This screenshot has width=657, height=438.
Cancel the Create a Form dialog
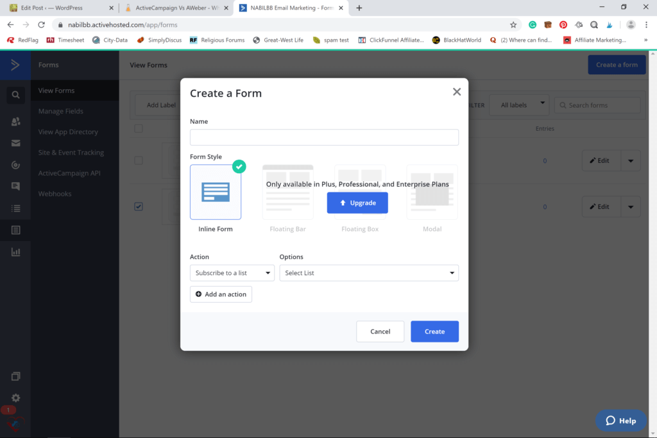tap(380, 332)
